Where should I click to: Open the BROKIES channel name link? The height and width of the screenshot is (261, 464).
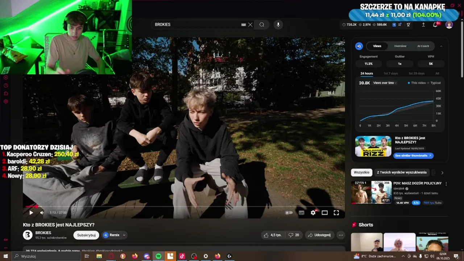[43, 233]
